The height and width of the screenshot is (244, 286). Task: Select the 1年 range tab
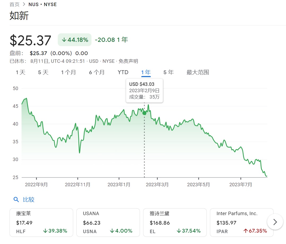pos(146,72)
